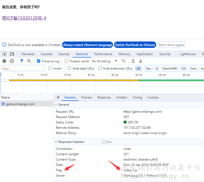
Task: Click the green download segment of the timeline bar
Action: click(x=172, y=80)
